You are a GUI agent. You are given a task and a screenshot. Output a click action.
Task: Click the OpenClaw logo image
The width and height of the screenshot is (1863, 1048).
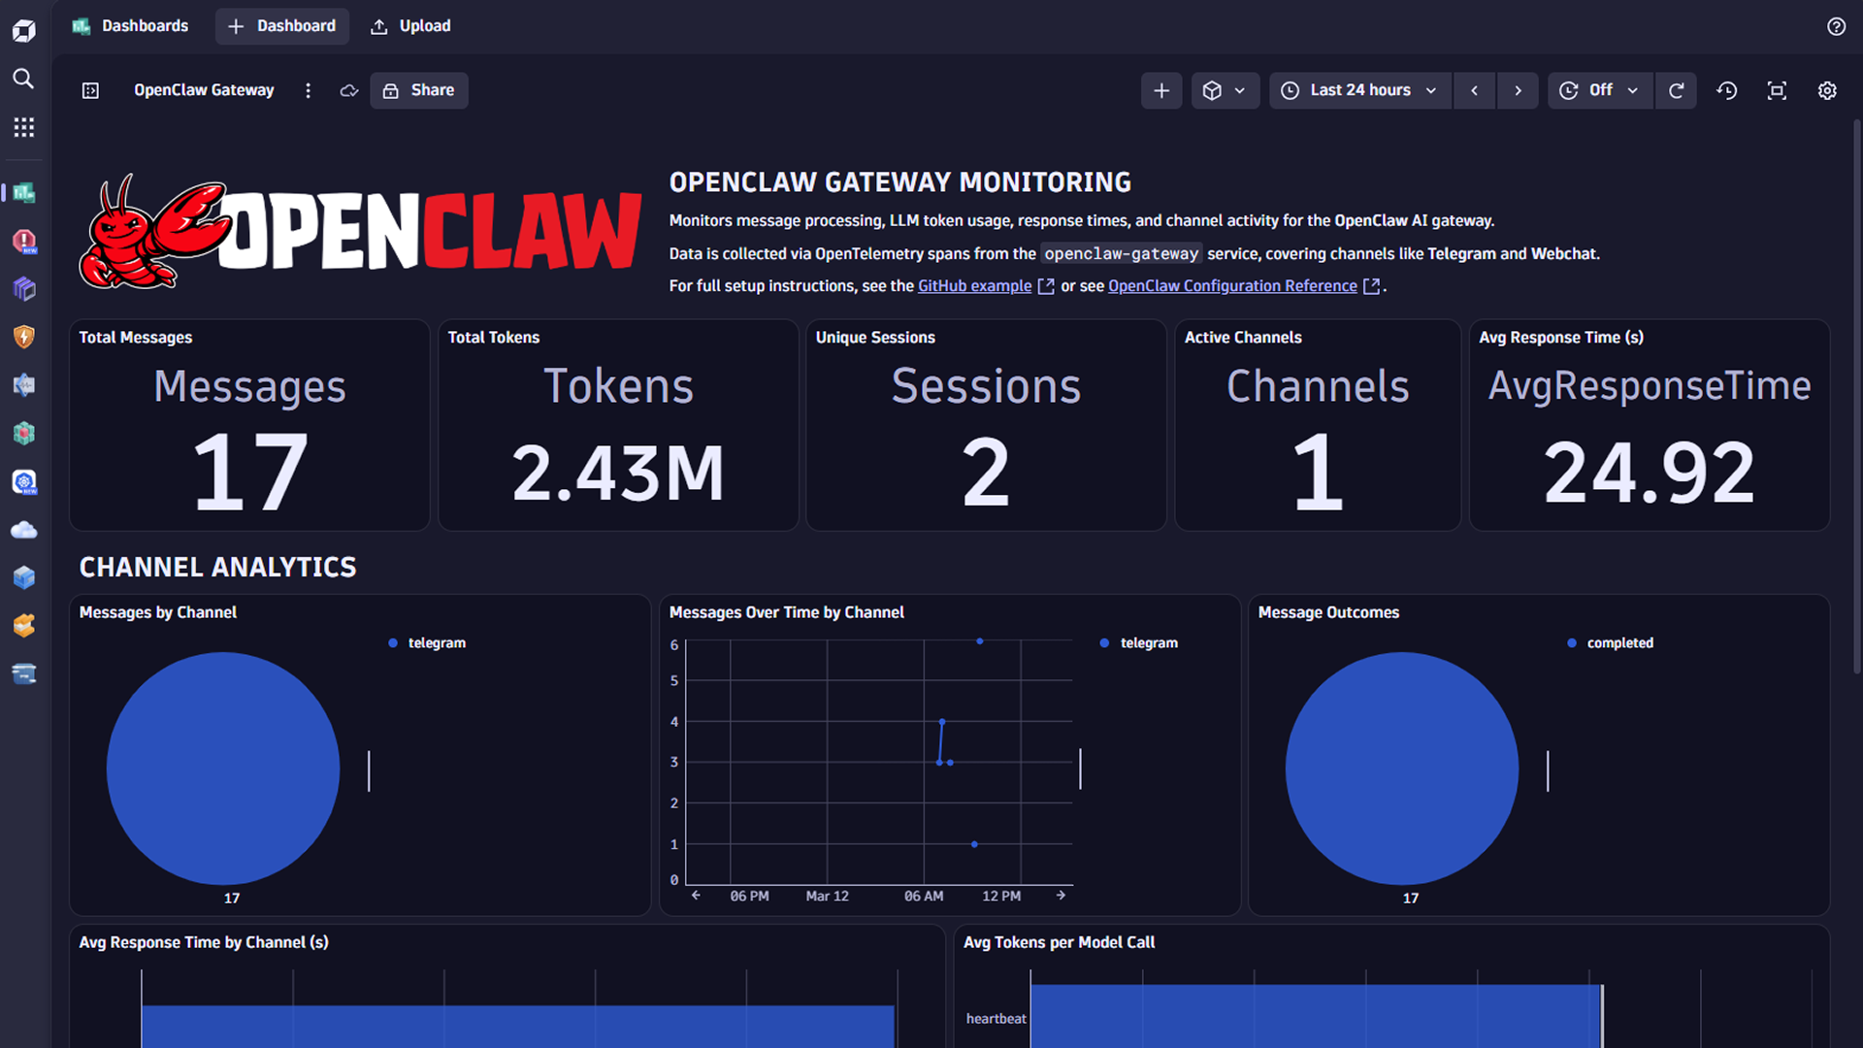pos(360,232)
